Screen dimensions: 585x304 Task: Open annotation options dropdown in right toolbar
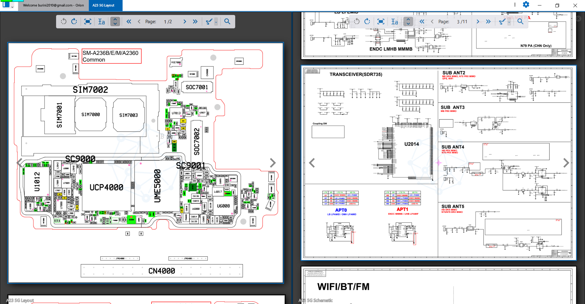509,22
